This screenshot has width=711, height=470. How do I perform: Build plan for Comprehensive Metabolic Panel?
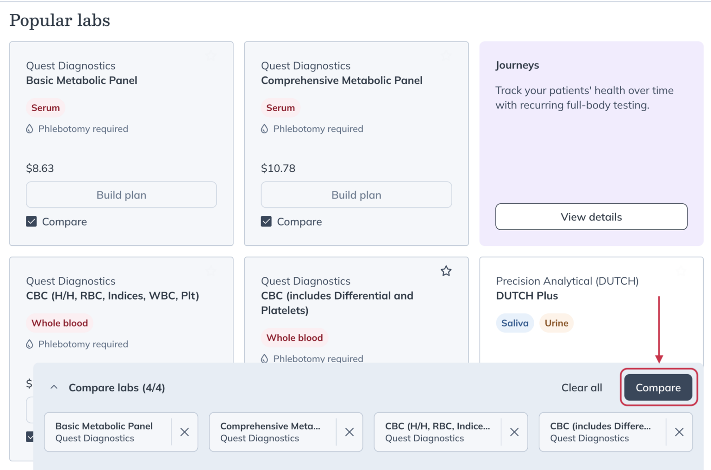[356, 194]
